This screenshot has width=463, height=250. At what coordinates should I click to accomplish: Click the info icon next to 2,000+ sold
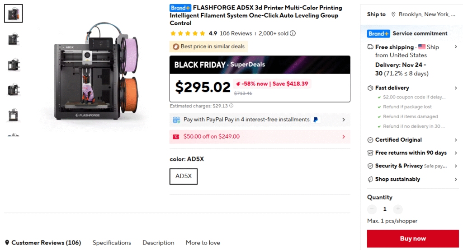tap(293, 33)
